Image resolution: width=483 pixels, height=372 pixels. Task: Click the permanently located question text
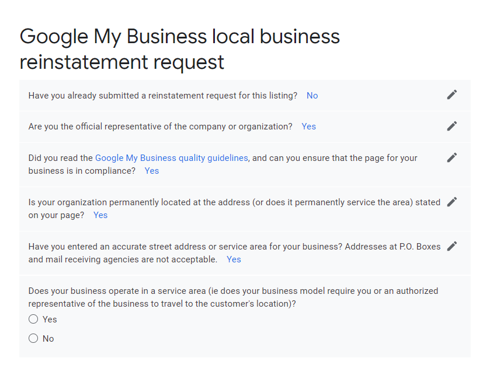[234, 208]
